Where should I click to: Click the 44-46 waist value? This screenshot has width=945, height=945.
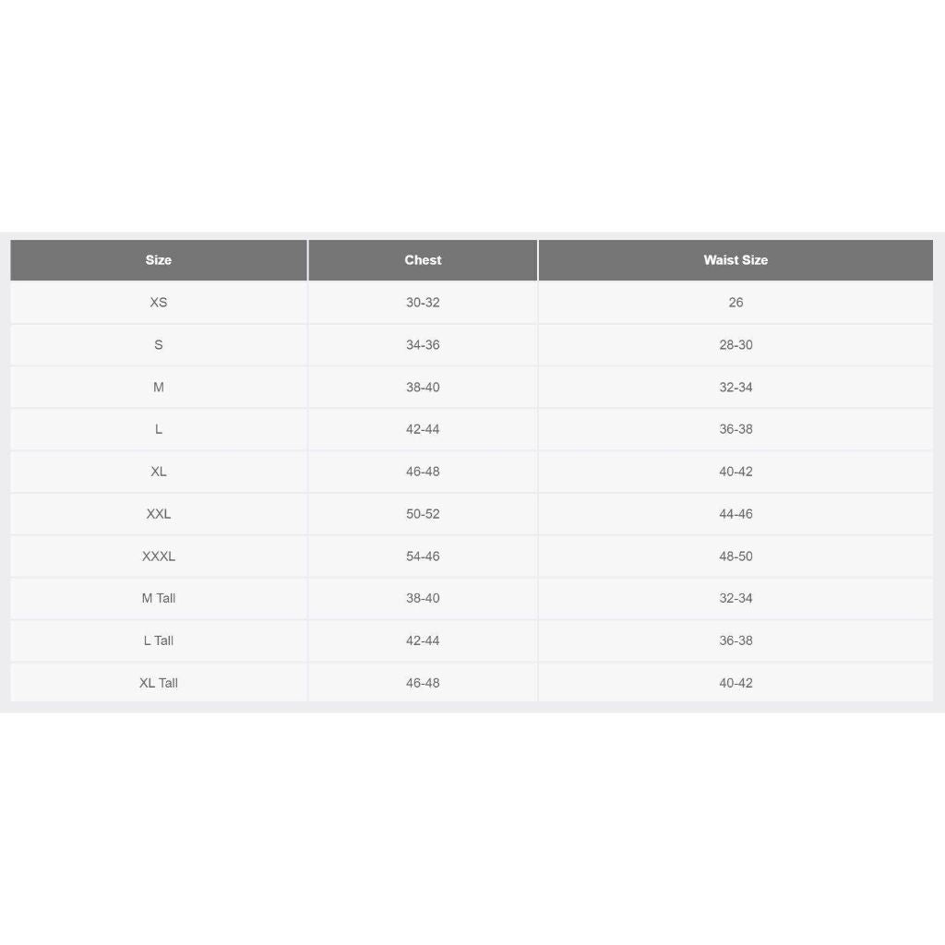736,513
